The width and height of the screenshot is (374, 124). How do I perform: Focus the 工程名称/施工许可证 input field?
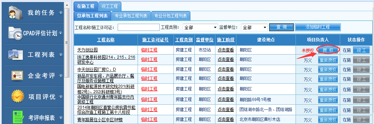point(139,27)
